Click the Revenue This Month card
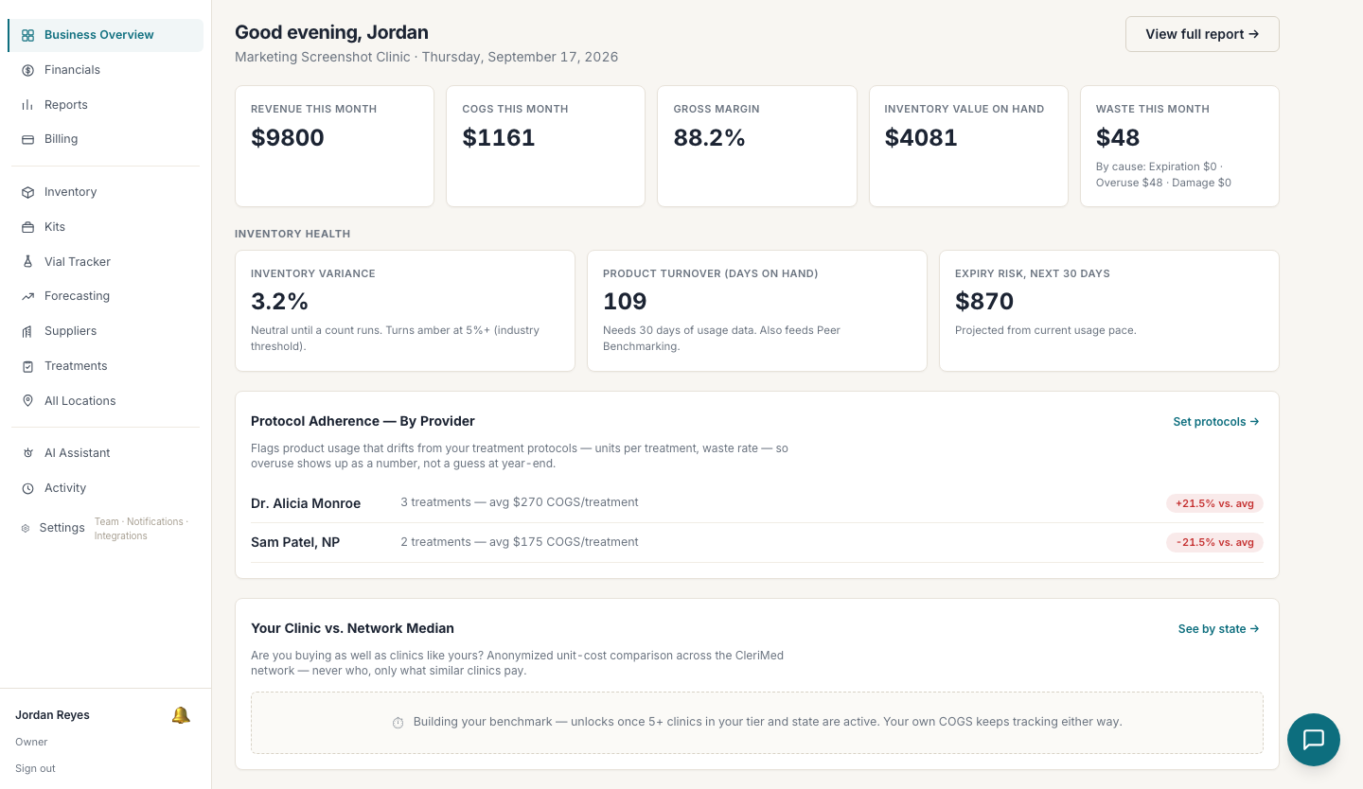The image size is (1363, 789). point(334,147)
